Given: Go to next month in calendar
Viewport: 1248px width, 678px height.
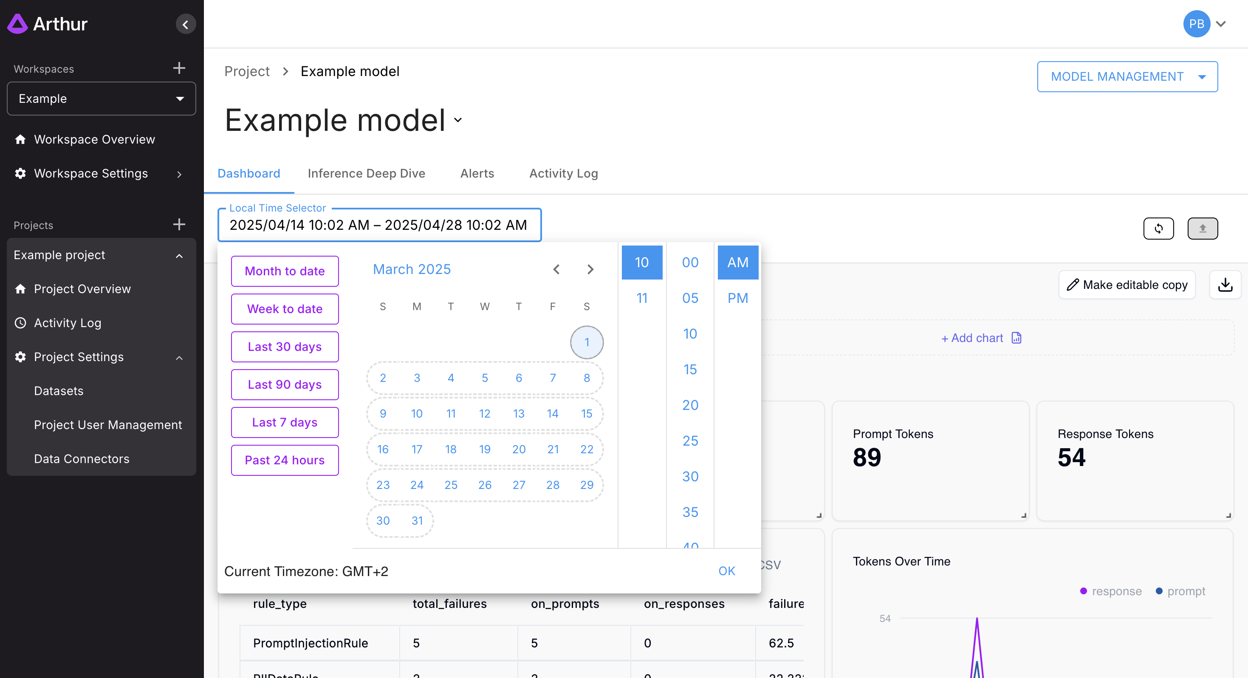Looking at the screenshot, I should pos(590,269).
